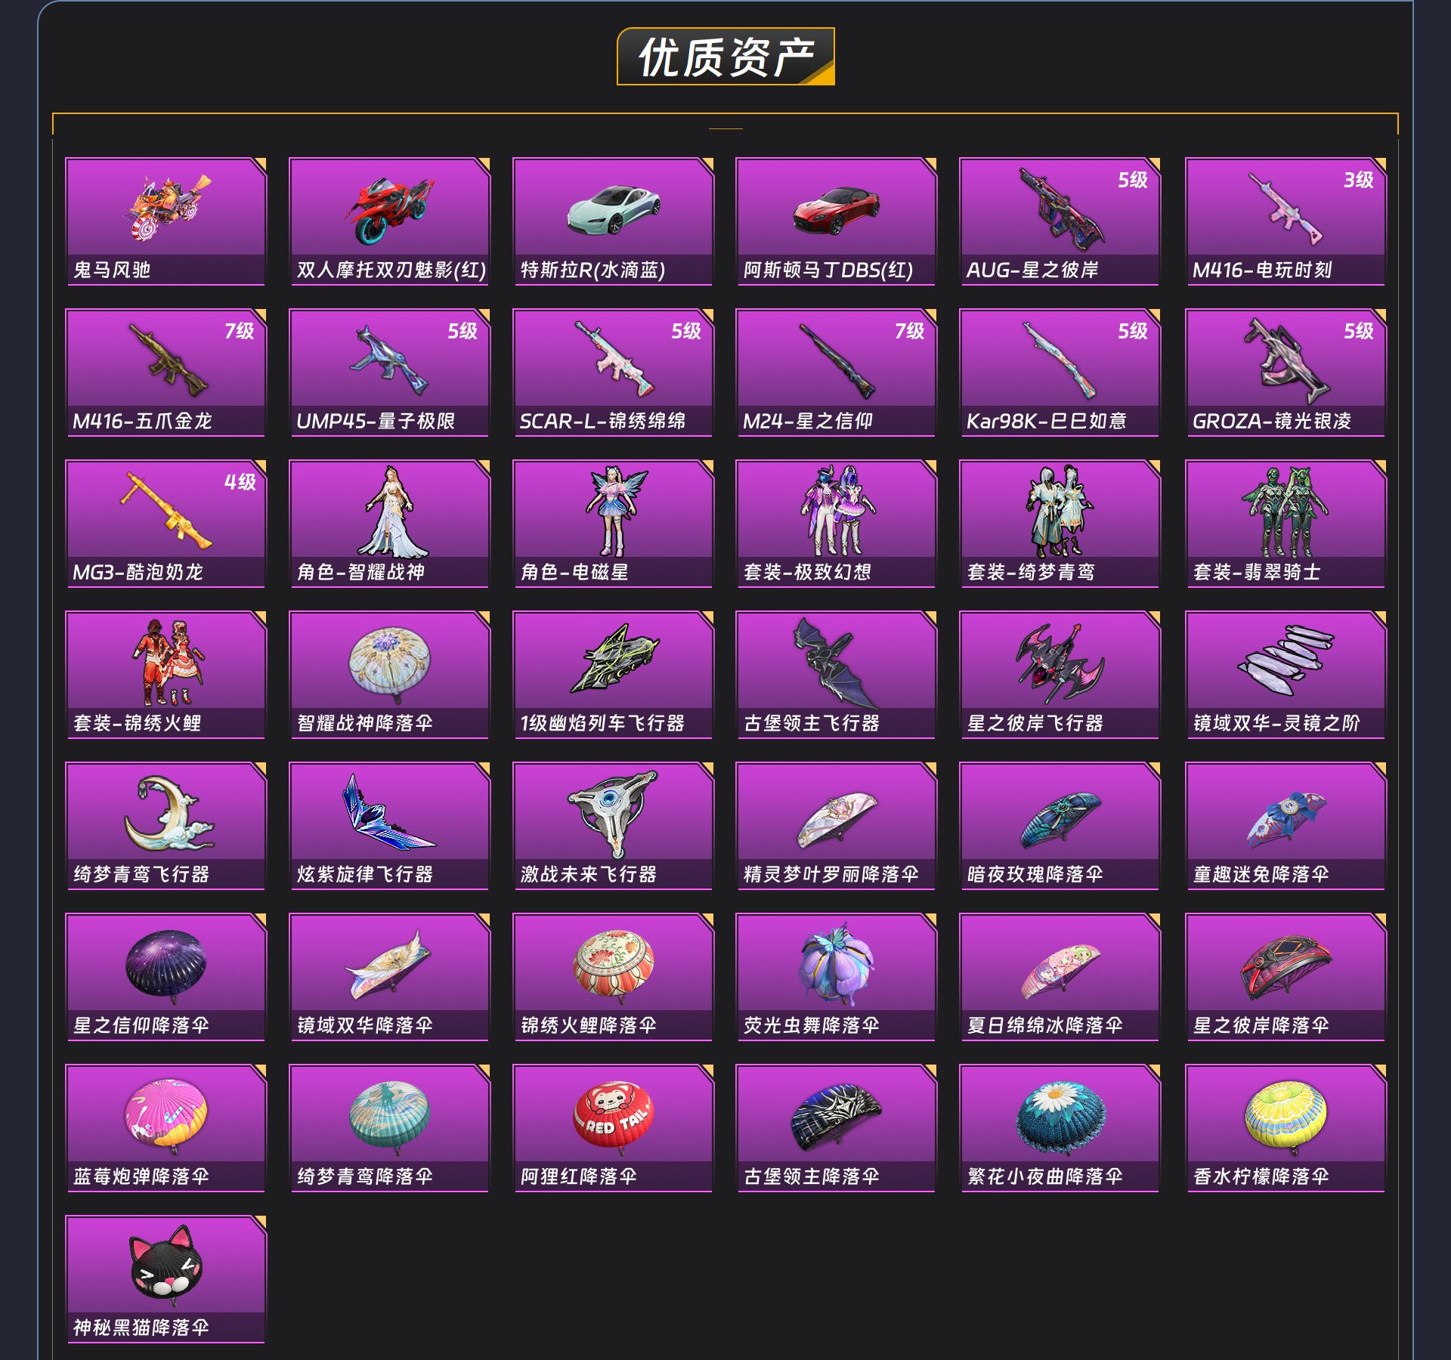Select the 香水柠檬降落伞 lemon parachute
1451x1360 pixels.
point(1285,1128)
